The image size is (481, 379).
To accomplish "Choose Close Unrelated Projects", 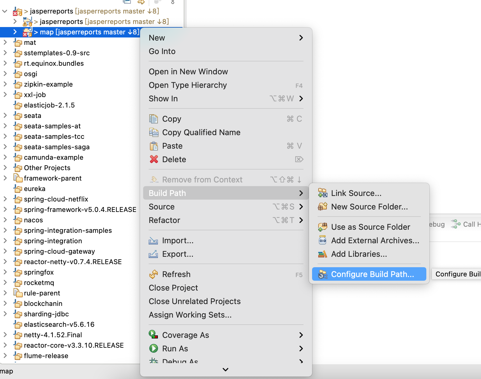I will (x=226, y=301).
